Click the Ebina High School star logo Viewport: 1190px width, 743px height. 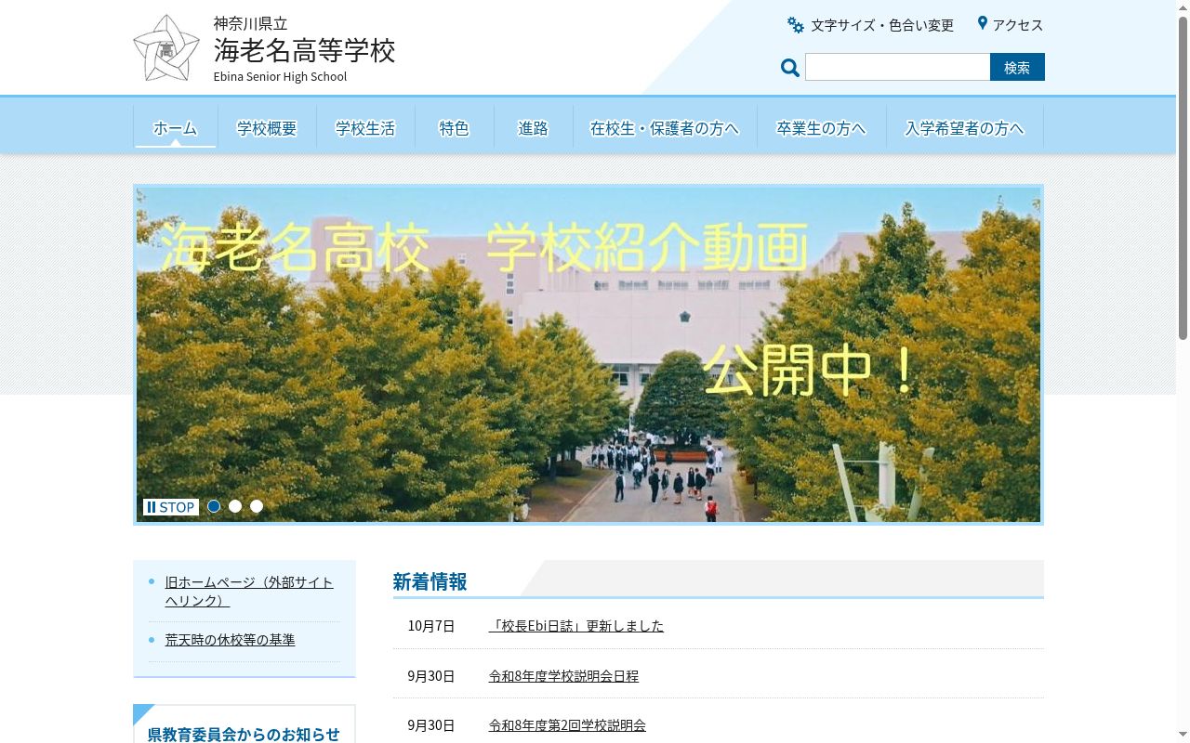click(166, 48)
